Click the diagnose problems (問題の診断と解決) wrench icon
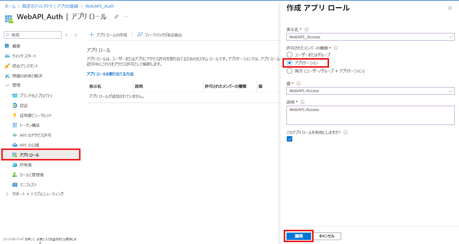 coord(7,76)
